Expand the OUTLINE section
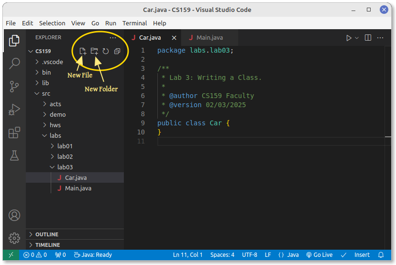The width and height of the screenshot is (396, 265). coord(75,234)
